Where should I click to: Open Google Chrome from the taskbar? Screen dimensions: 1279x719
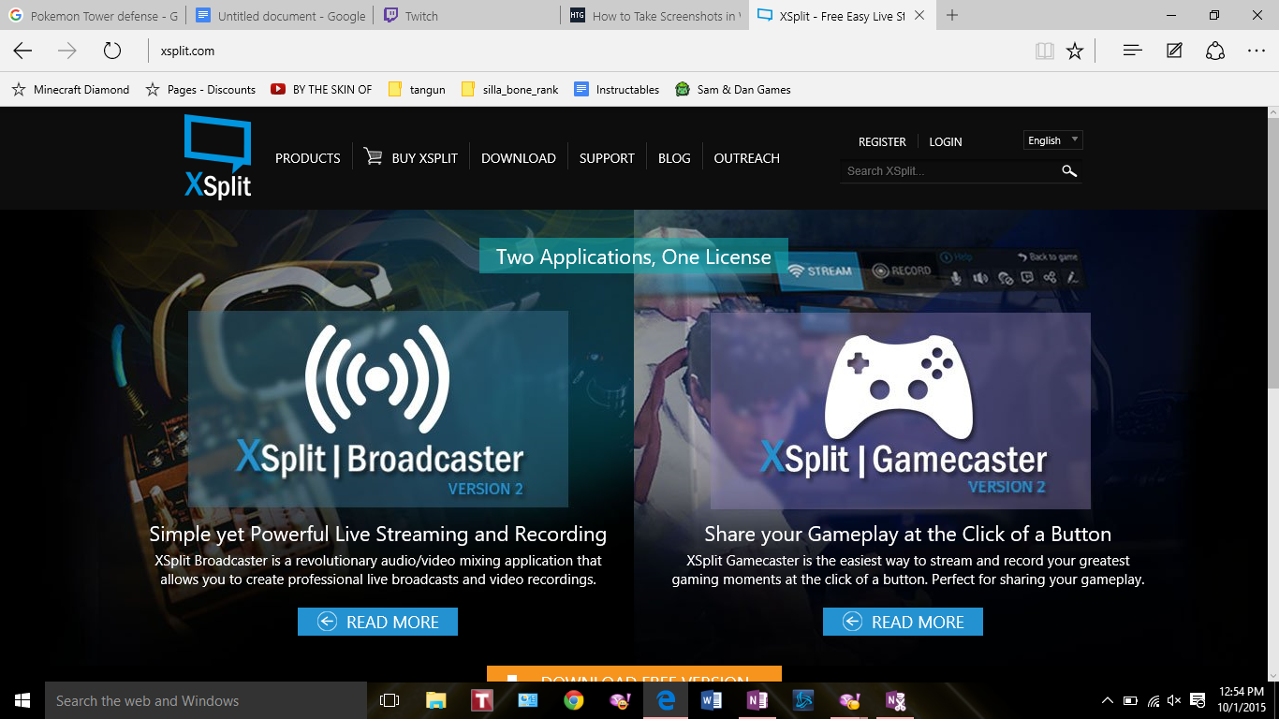(x=573, y=699)
